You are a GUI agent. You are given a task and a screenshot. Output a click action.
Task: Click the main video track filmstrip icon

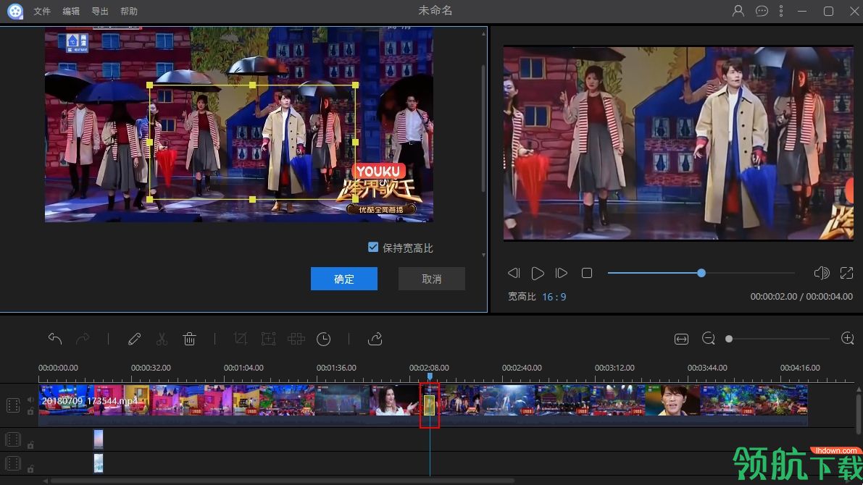tap(13, 406)
